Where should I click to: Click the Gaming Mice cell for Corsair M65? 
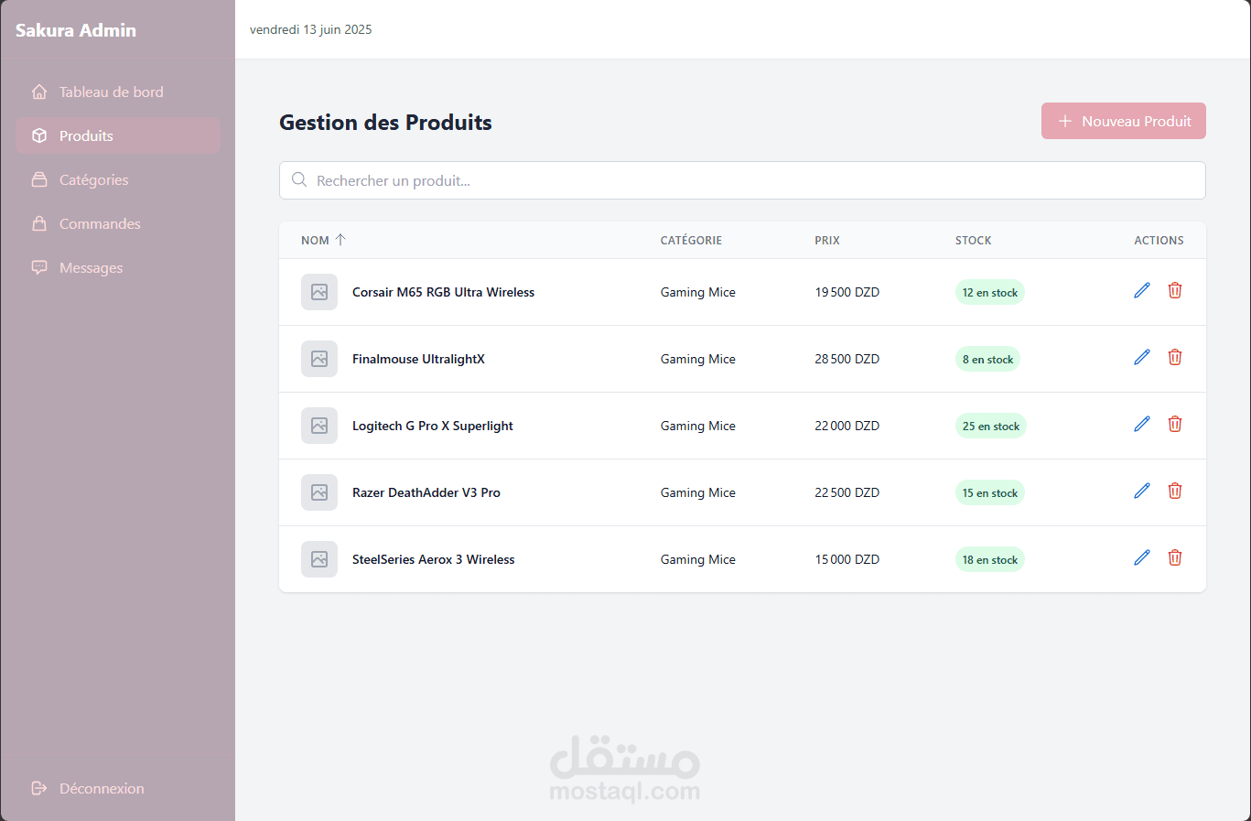coord(698,292)
